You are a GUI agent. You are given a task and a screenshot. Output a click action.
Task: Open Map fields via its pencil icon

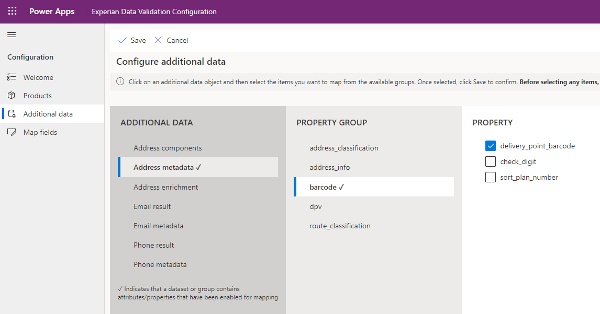[12, 132]
